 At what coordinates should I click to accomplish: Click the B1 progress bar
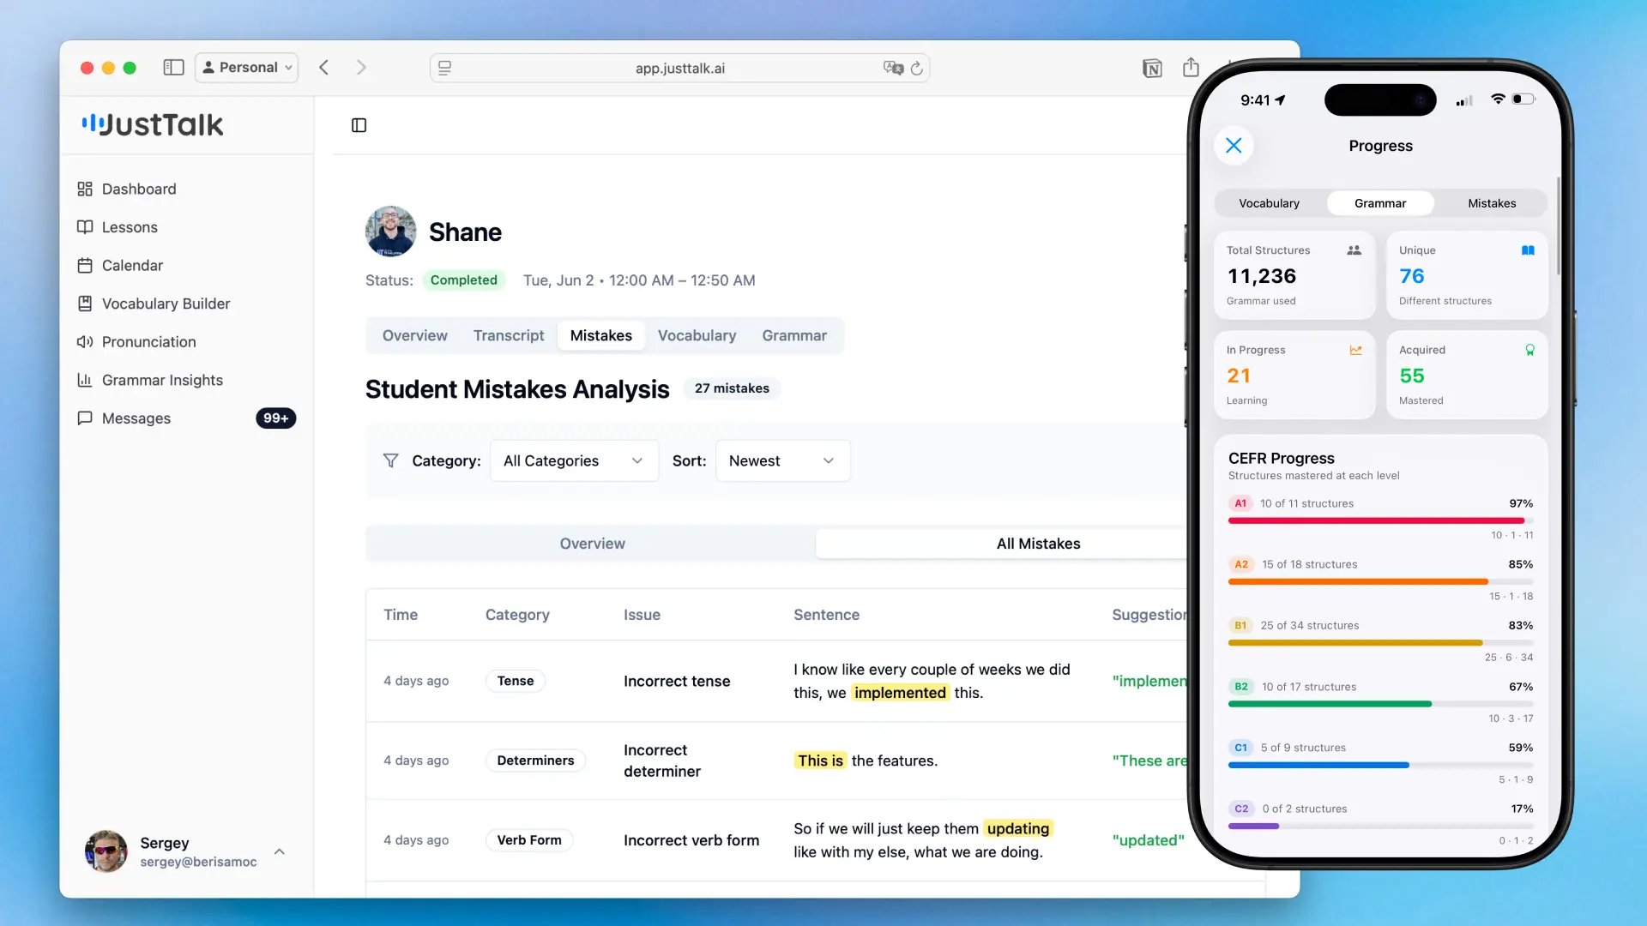[1380, 642]
